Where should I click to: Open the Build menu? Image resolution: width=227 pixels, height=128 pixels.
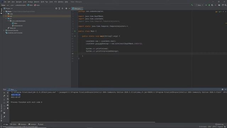point(43,2)
